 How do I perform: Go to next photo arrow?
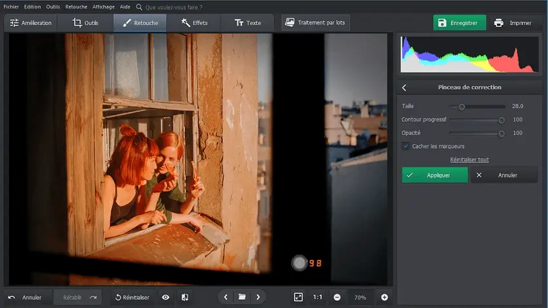point(258,297)
